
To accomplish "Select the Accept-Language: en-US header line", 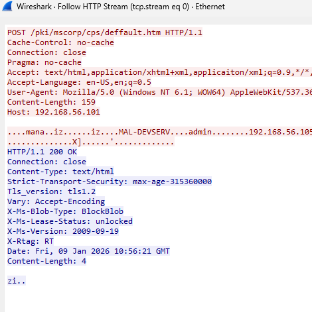I will [x=79, y=82].
